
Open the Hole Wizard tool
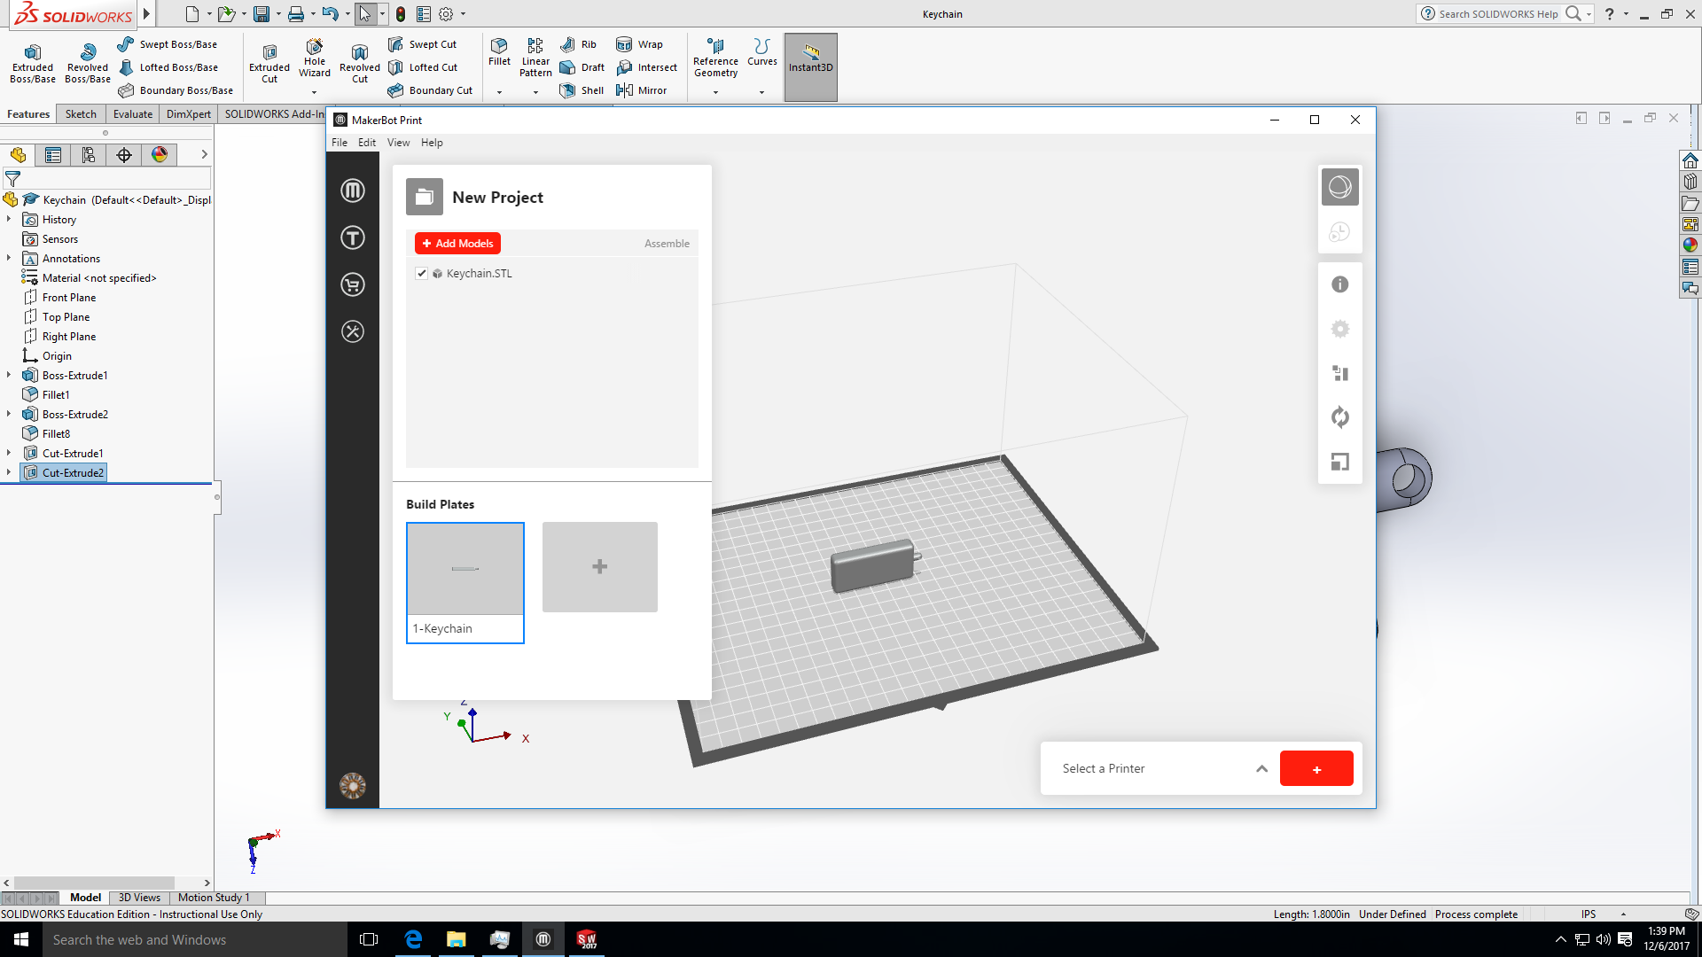315,60
